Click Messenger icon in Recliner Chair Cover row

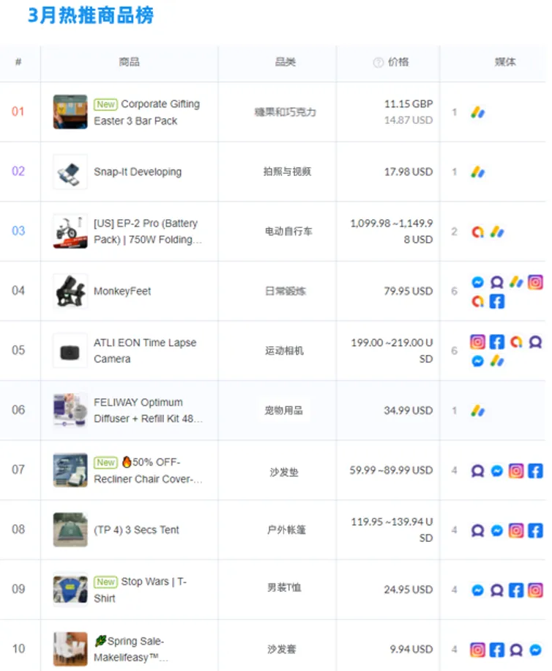coord(497,471)
